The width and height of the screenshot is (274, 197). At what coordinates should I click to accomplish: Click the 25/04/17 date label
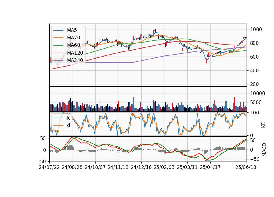210,167
